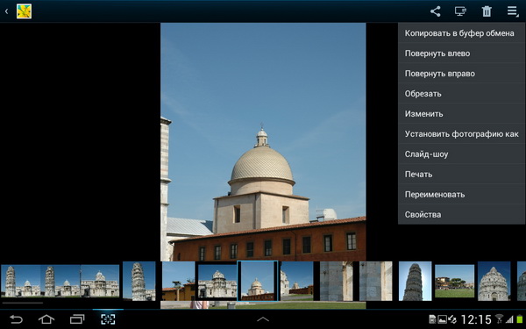The width and height of the screenshot is (526, 329).
Task: Close the overflow menu via the menu icon
Action: click(512, 11)
